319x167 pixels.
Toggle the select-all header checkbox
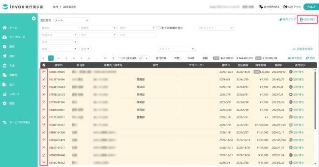(44, 65)
